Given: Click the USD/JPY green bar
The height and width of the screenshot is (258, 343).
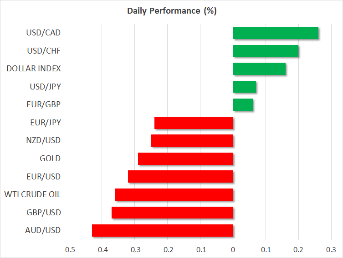Looking at the screenshot, I should [x=244, y=87].
